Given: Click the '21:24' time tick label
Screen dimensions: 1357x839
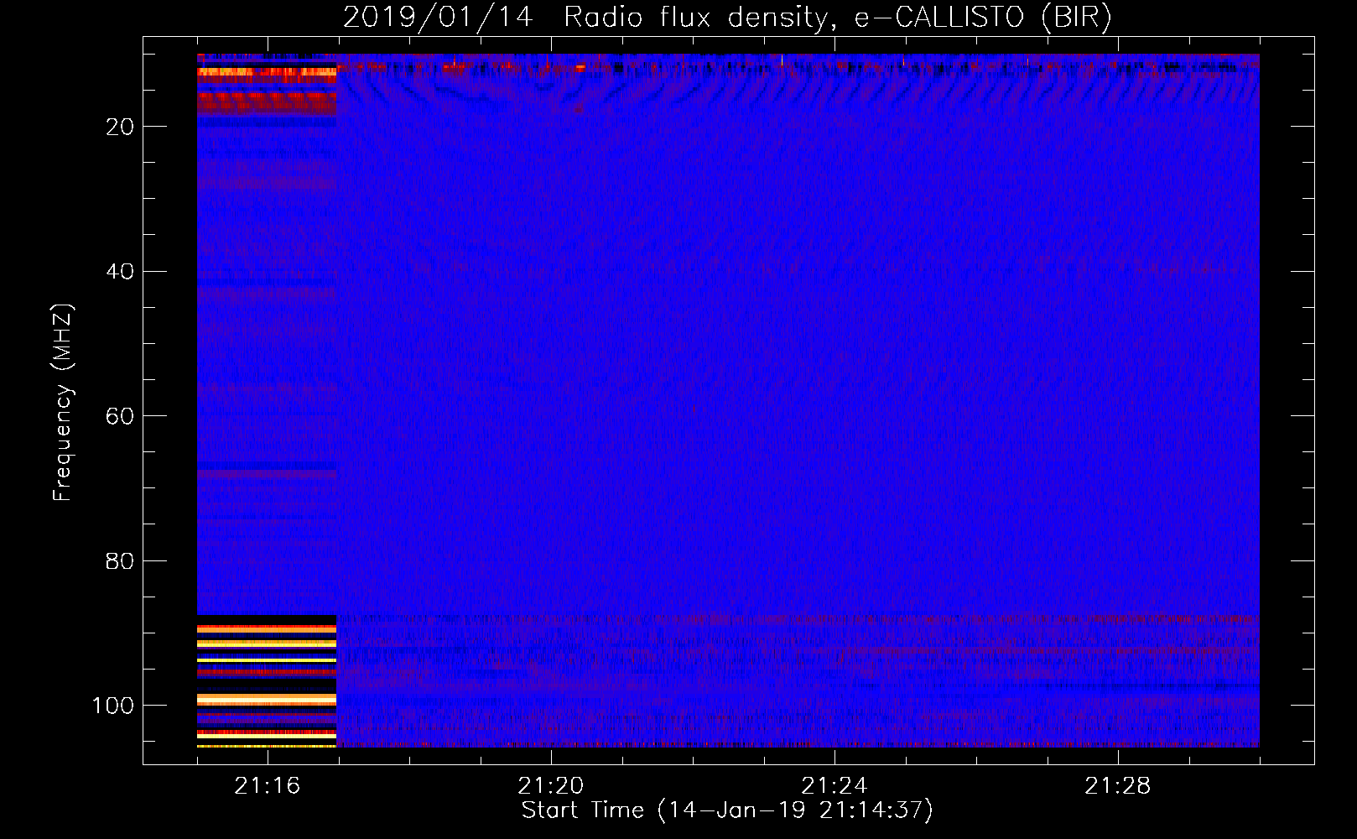Looking at the screenshot, I should pos(834,786).
